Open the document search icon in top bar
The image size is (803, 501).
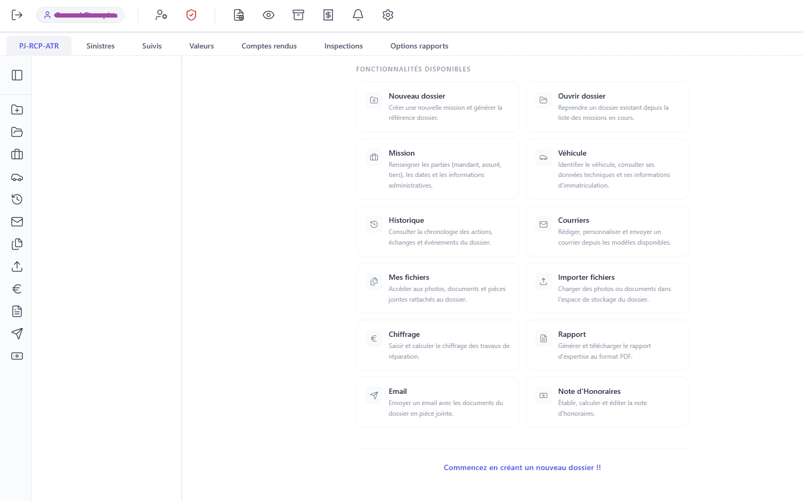[239, 15]
